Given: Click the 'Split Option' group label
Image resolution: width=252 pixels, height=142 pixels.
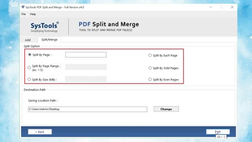Looking at the screenshot, I should click(x=31, y=46).
